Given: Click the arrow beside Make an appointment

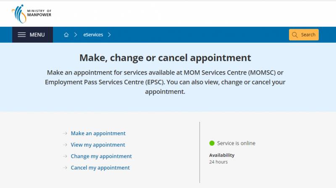Looking at the screenshot, I should point(65,134).
